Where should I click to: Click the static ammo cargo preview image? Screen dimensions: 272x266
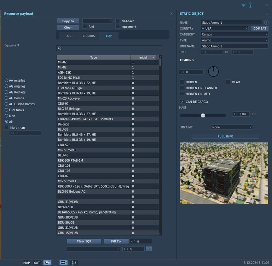coord(224,173)
